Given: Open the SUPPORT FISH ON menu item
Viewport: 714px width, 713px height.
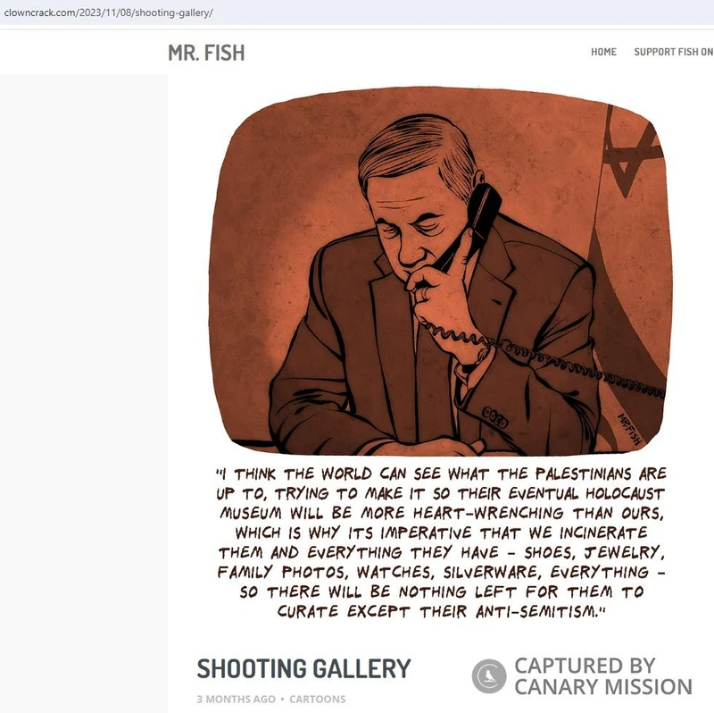Looking at the screenshot, I should click(674, 52).
